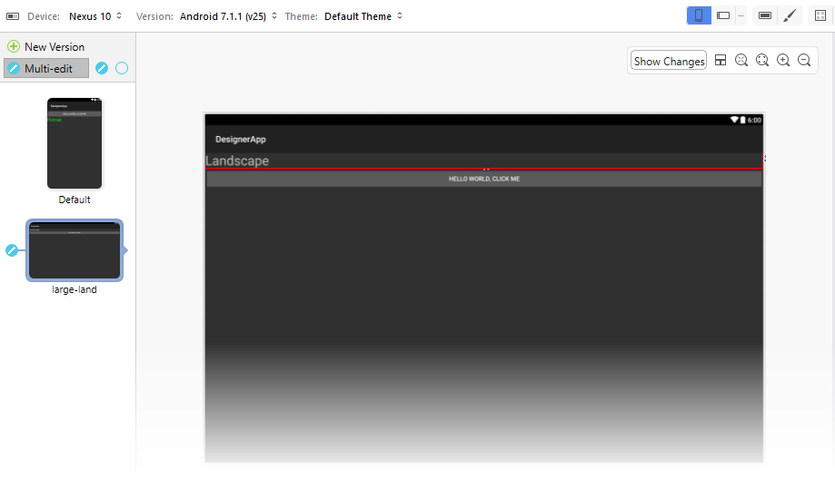Click the wifi icon in preview status bar
The image size is (835, 478).
[x=734, y=120]
